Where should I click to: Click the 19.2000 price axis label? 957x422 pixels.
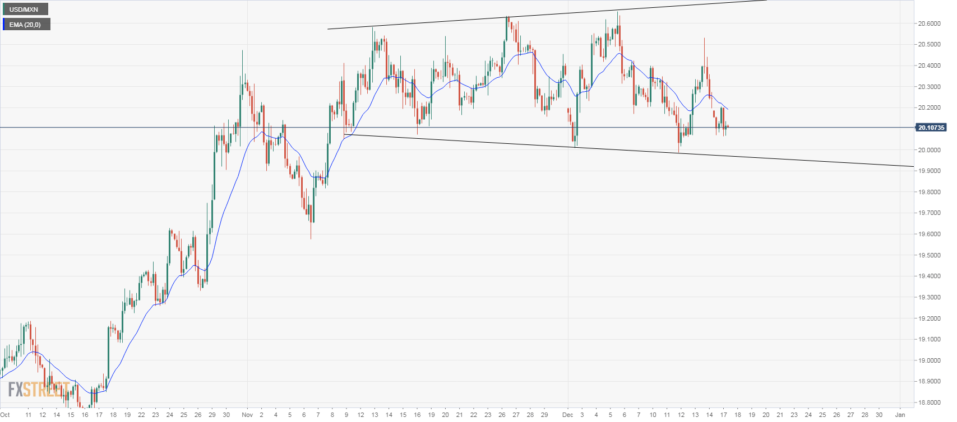click(929, 318)
